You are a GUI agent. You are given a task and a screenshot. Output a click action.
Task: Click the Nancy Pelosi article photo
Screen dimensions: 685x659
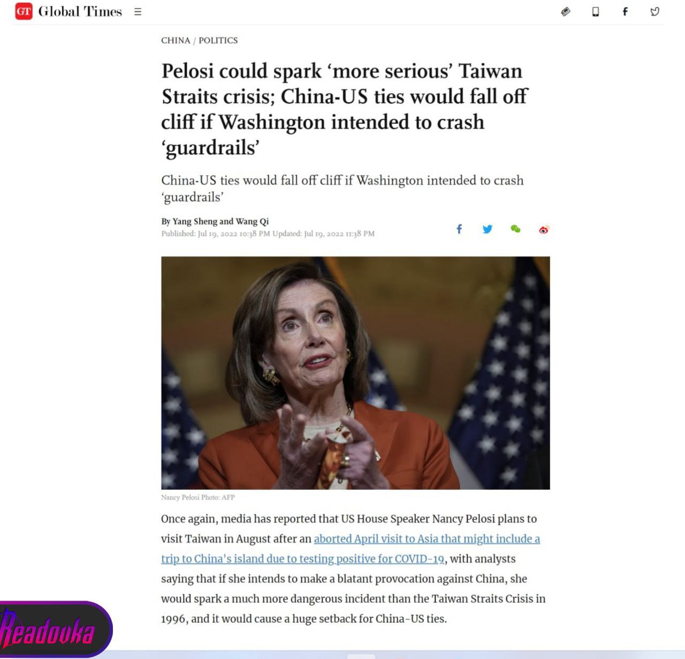[355, 373]
